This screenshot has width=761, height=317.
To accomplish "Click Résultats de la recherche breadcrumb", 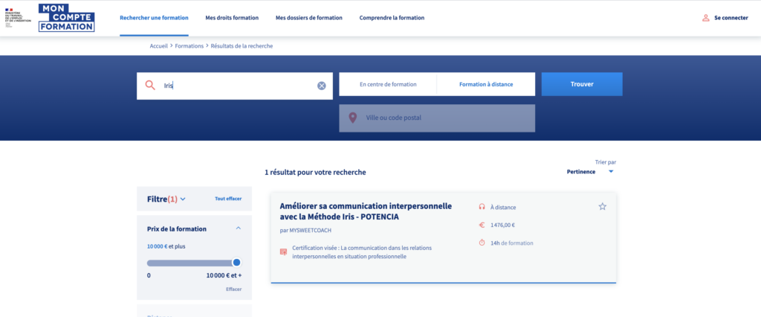I will [242, 46].
